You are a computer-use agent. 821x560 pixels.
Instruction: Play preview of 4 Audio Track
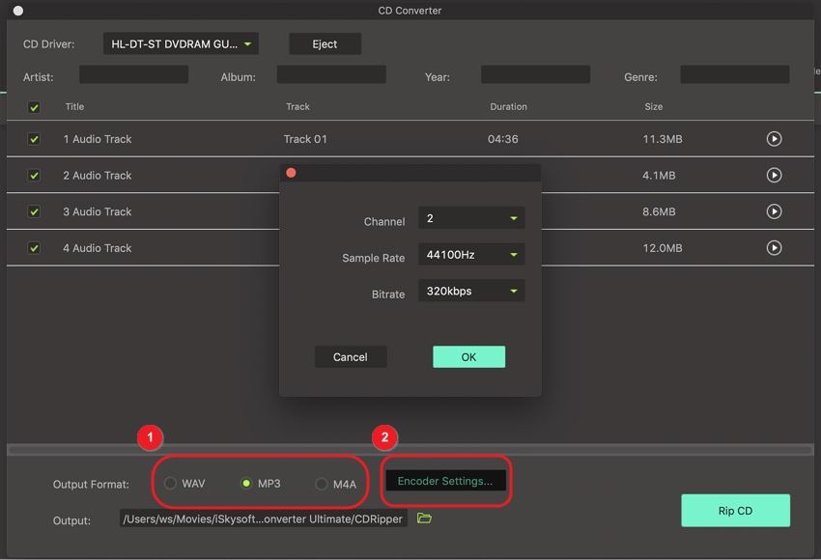774,248
